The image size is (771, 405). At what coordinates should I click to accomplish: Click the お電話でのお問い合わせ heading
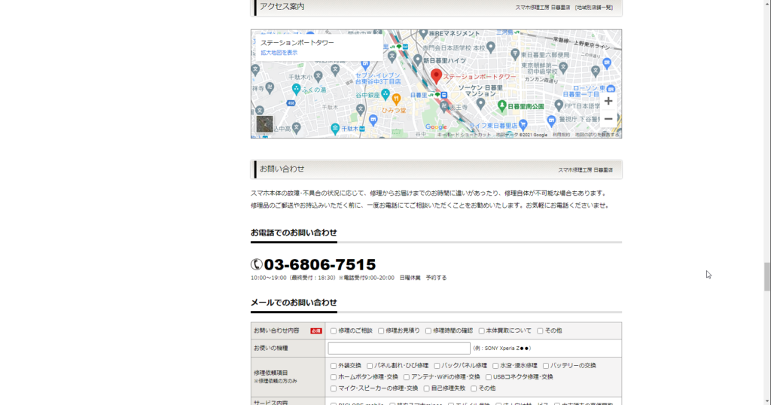[x=294, y=233]
